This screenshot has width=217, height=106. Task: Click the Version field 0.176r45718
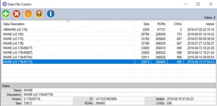pos(48,99)
